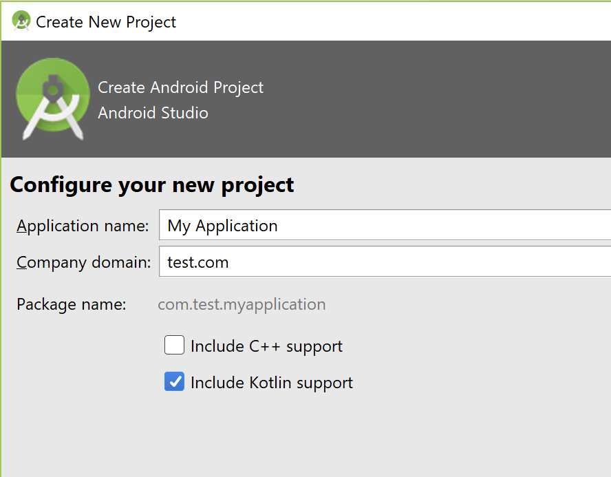Click the 'Create Android Project' header text
The height and width of the screenshot is (477, 611).
coord(180,87)
